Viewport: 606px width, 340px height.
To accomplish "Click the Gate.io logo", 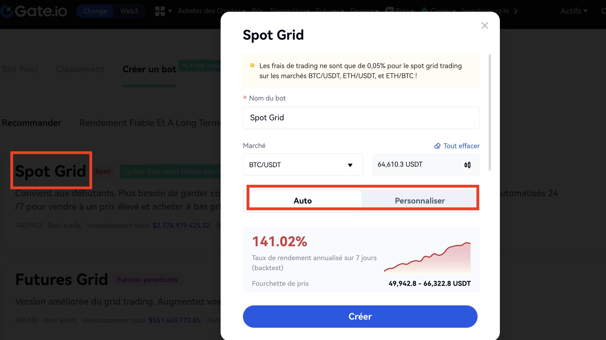I will pyautogui.click(x=34, y=11).
